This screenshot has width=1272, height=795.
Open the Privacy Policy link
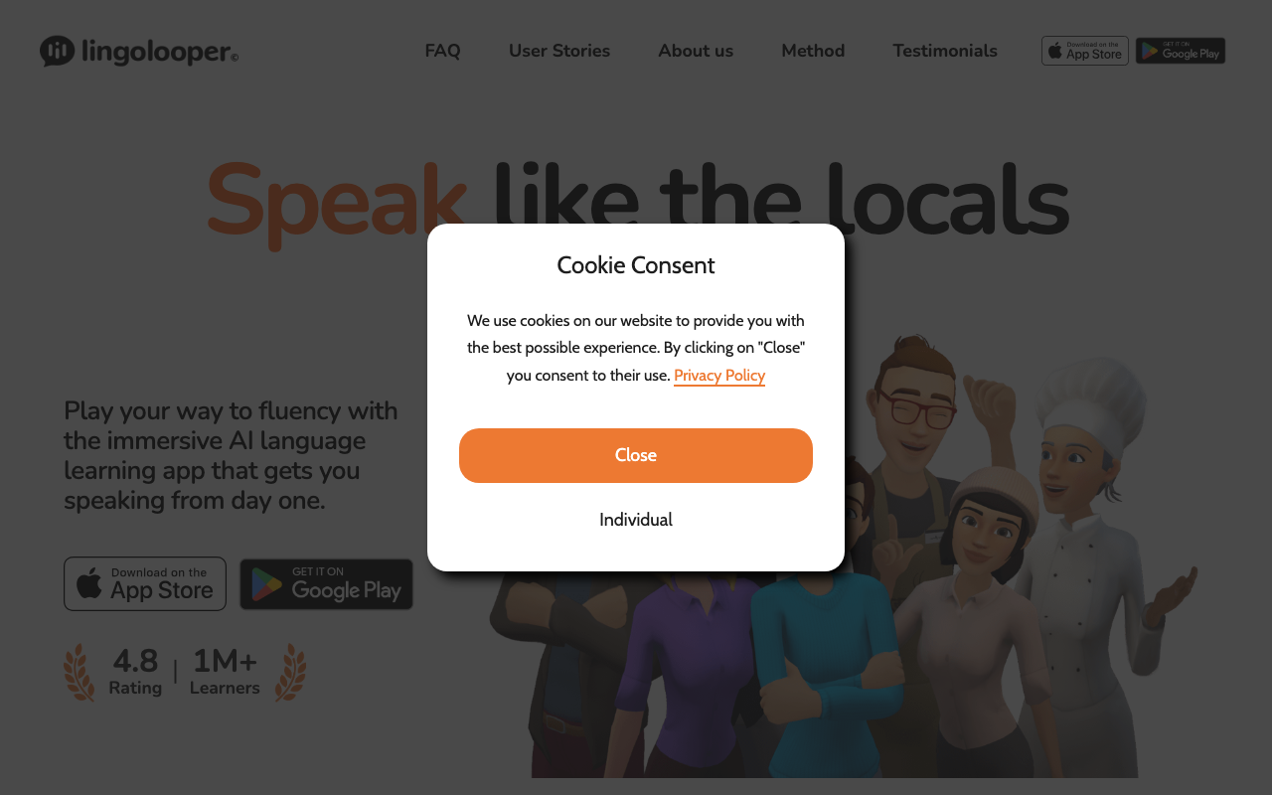719,376
